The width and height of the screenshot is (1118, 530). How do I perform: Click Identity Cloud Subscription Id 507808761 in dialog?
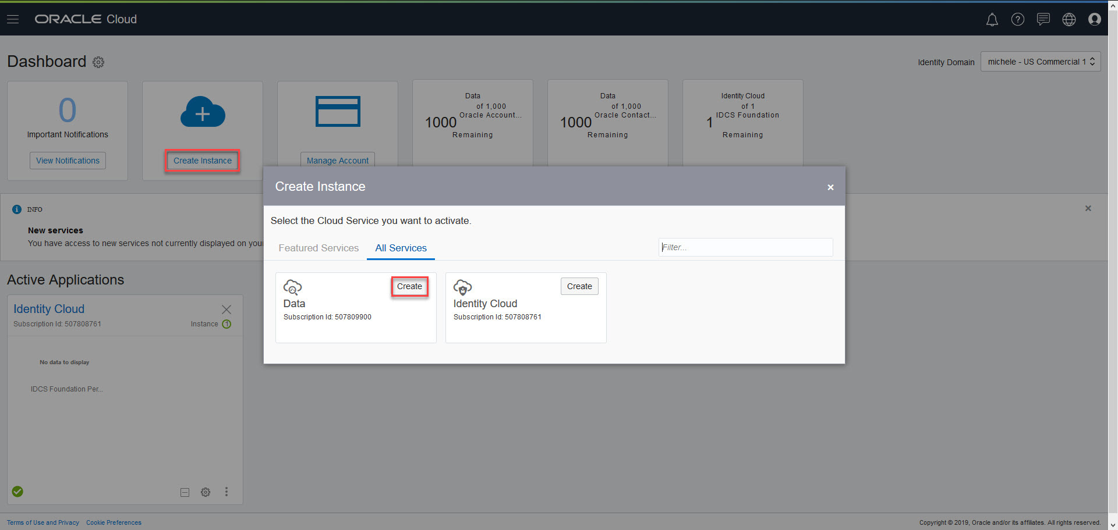point(497,317)
